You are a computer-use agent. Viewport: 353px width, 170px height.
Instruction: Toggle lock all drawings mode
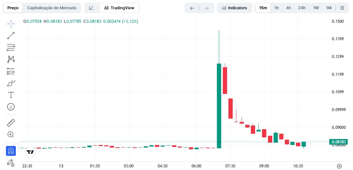coord(11,162)
